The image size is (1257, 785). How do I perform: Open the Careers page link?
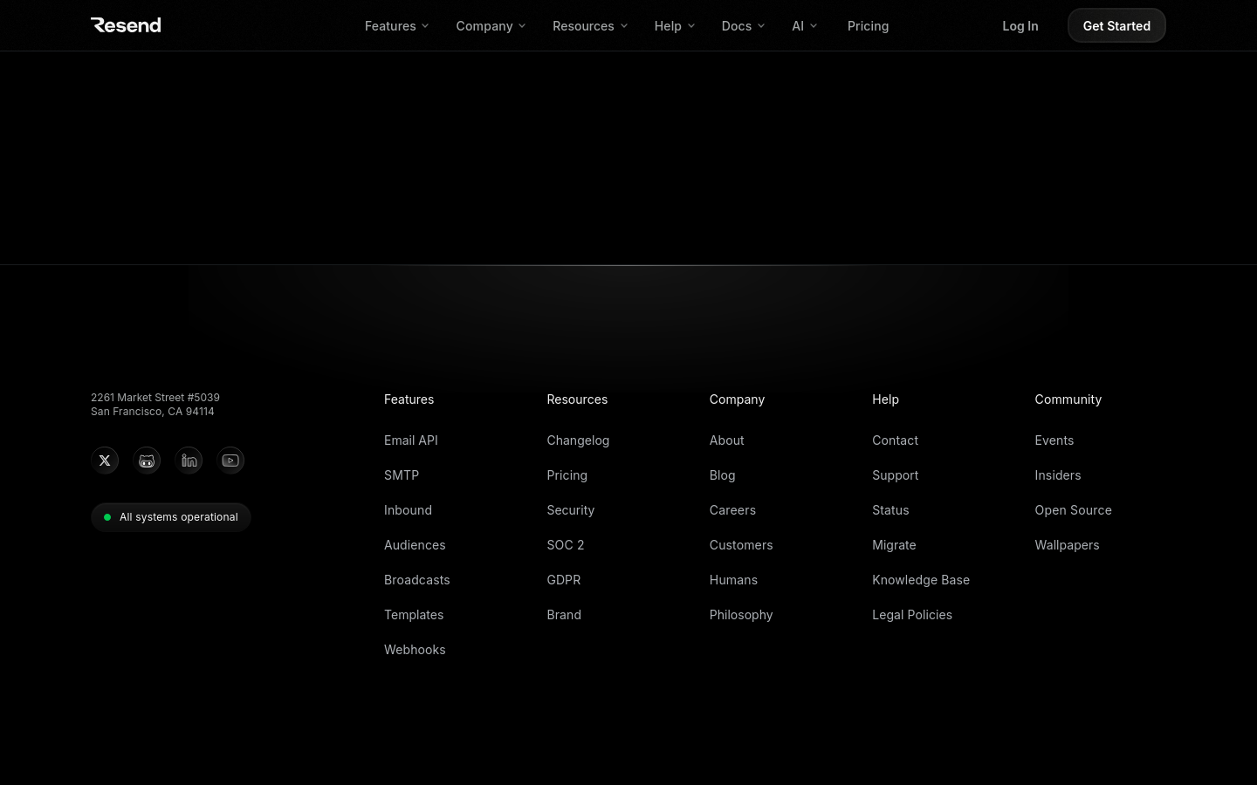732,510
